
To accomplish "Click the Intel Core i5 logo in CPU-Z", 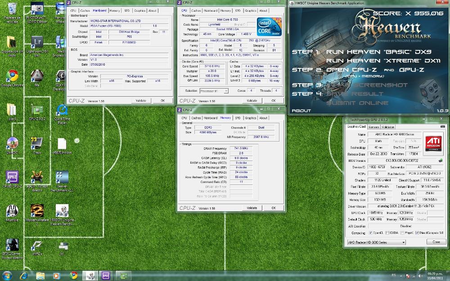I will [269, 27].
